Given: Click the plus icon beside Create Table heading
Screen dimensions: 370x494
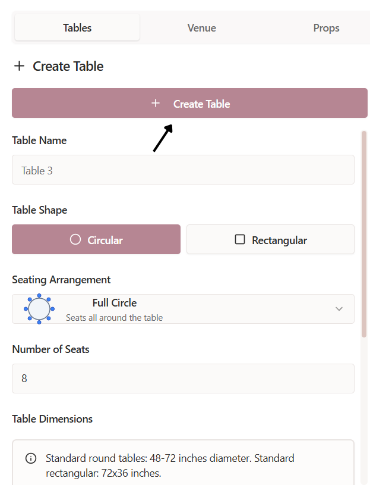Looking at the screenshot, I should coord(18,66).
